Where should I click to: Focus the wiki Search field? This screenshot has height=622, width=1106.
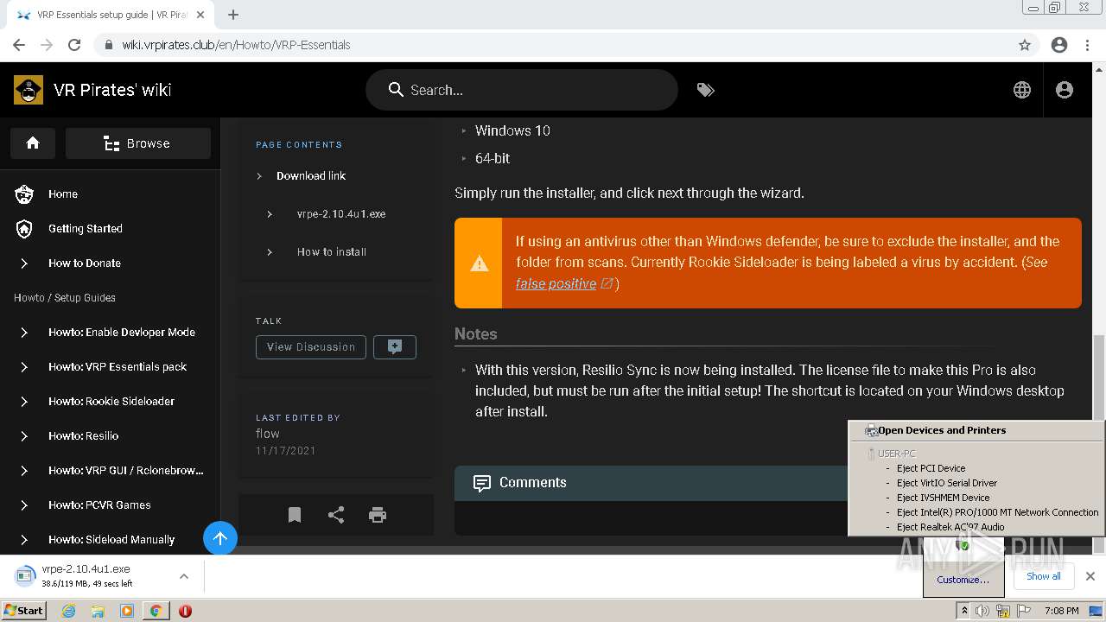[522, 90]
